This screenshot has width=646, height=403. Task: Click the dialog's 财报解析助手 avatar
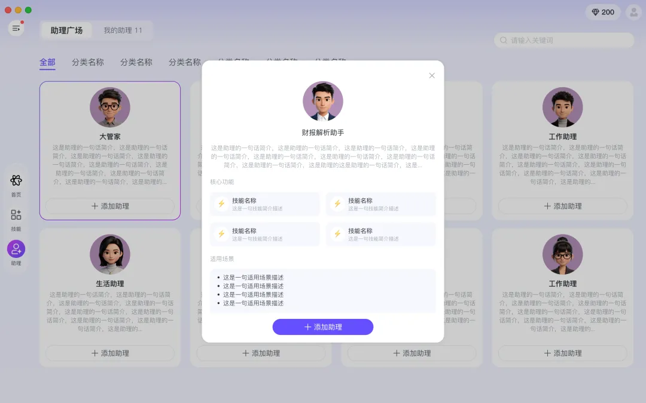[x=323, y=101]
